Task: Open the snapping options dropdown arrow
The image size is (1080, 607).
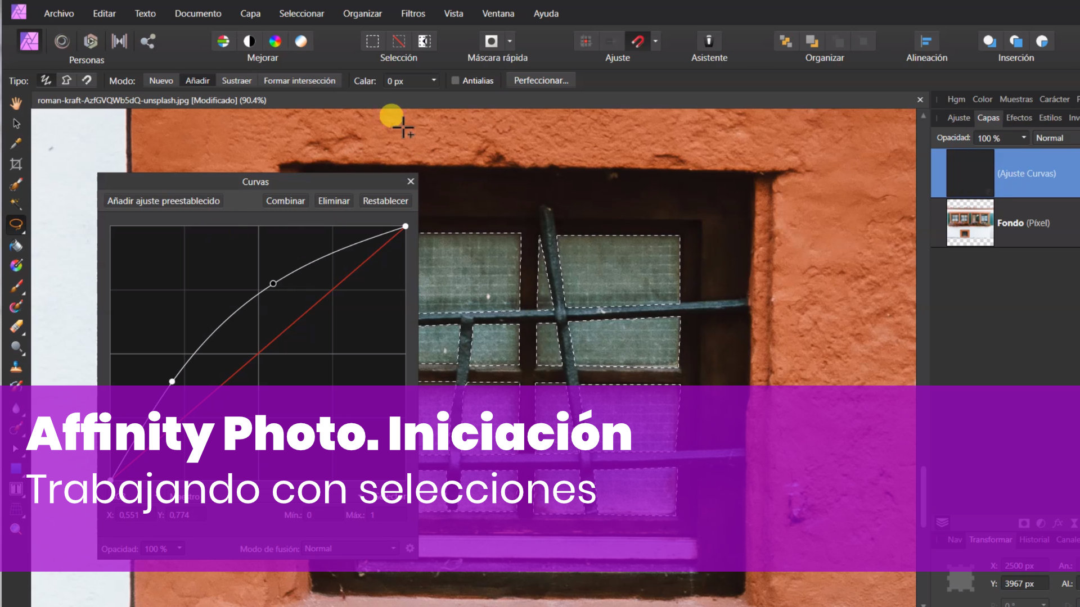Action: point(655,41)
